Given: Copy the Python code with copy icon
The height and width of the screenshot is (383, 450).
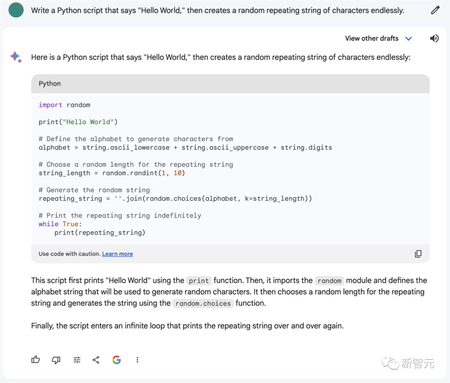Looking at the screenshot, I should point(418,254).
